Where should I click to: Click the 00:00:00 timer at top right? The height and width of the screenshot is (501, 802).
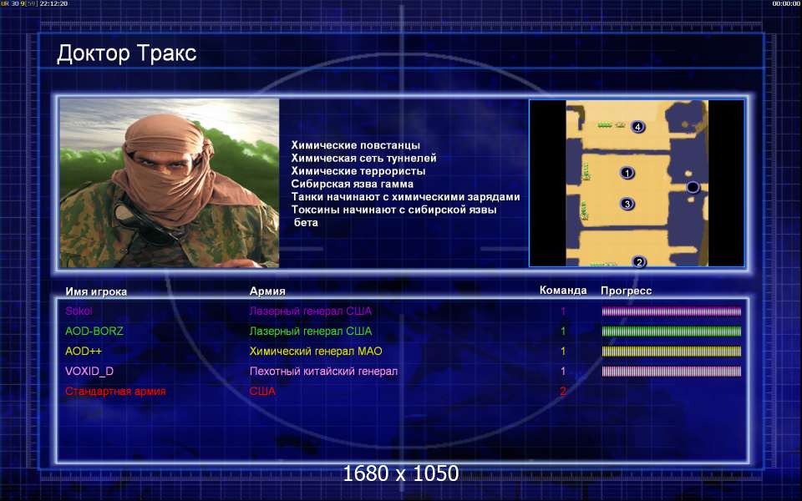(x=786, y=3)
